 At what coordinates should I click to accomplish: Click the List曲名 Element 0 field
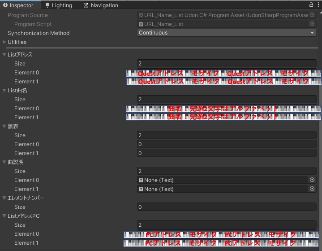(223, 108)
